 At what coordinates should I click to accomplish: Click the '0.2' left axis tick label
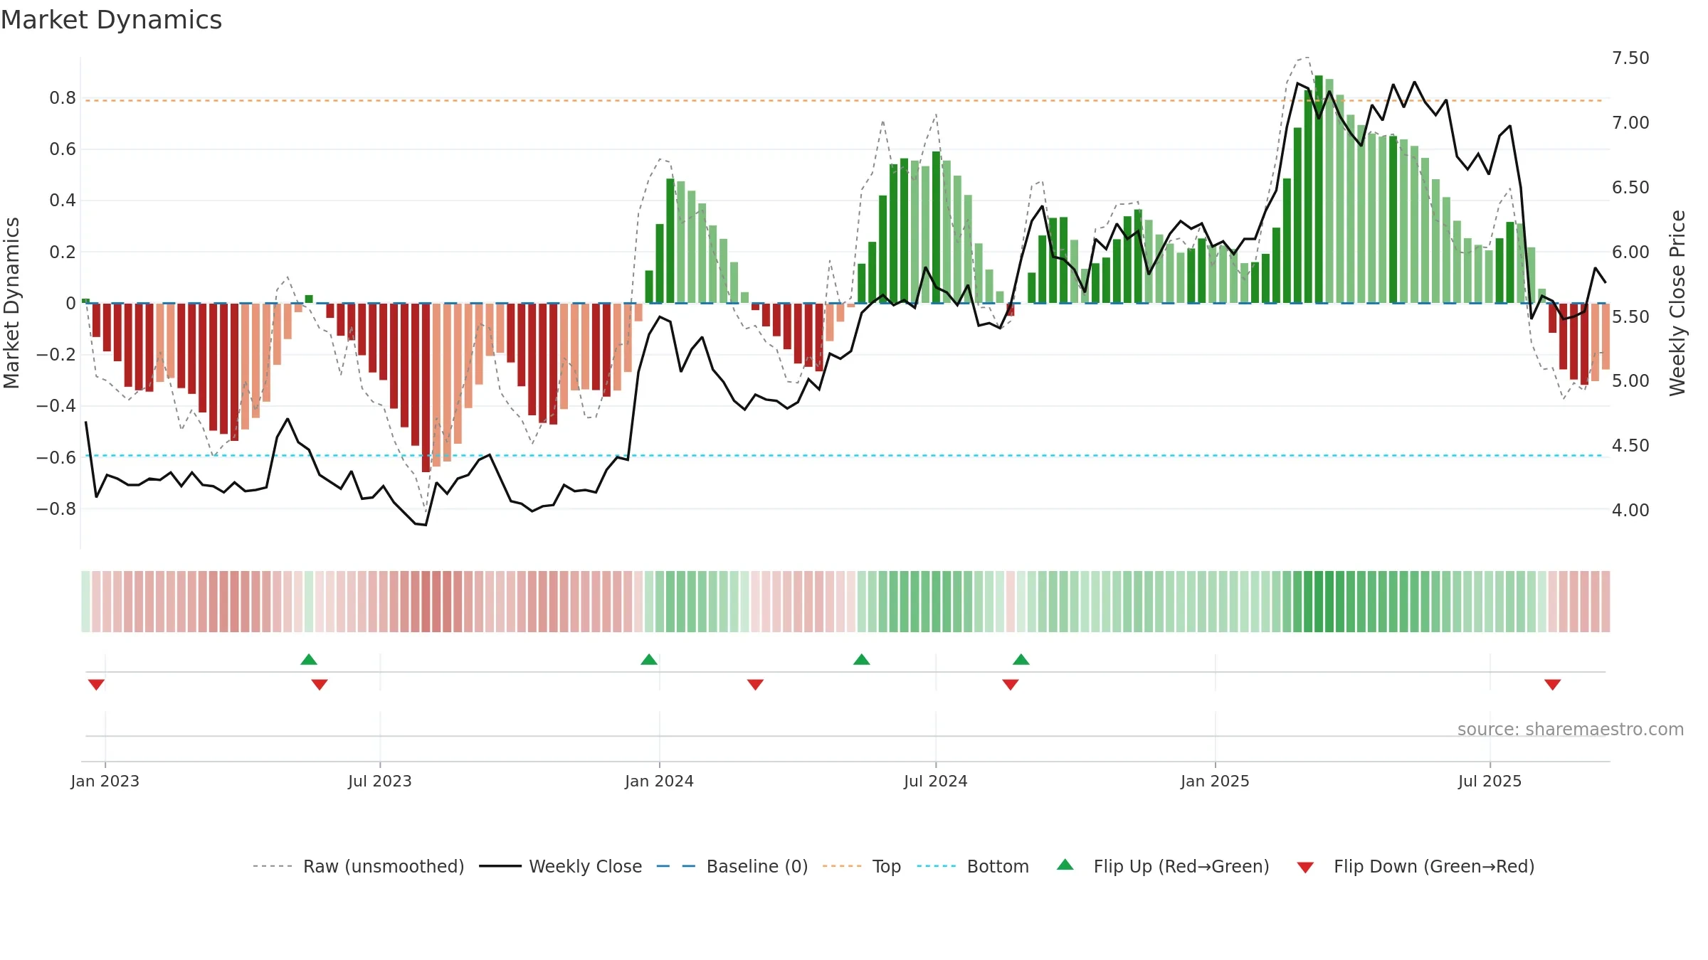pyautogui.click(x=63, y=252)
